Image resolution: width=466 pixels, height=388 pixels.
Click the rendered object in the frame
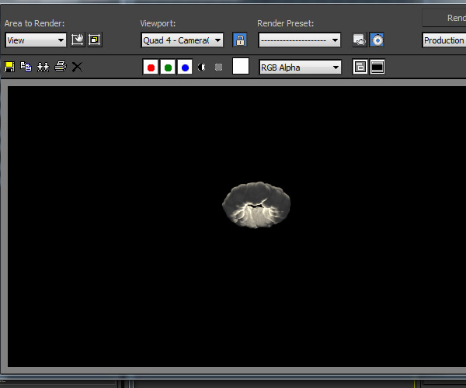click(256, 205)
